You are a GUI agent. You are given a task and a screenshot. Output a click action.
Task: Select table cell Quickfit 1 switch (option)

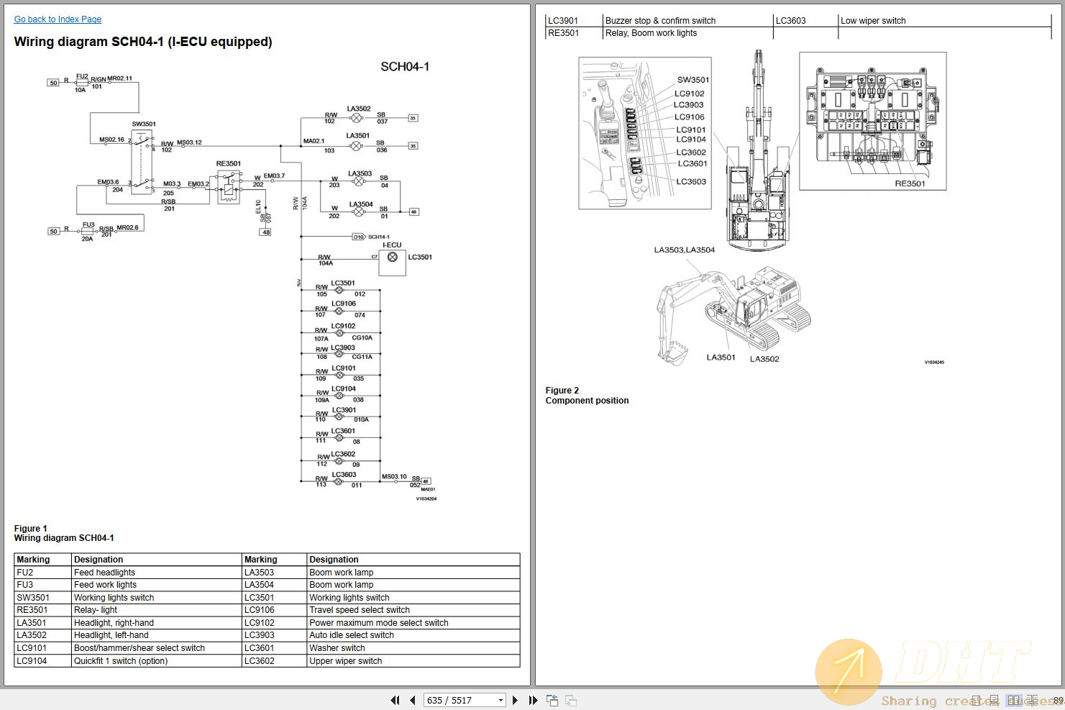(x=157, y=661)
